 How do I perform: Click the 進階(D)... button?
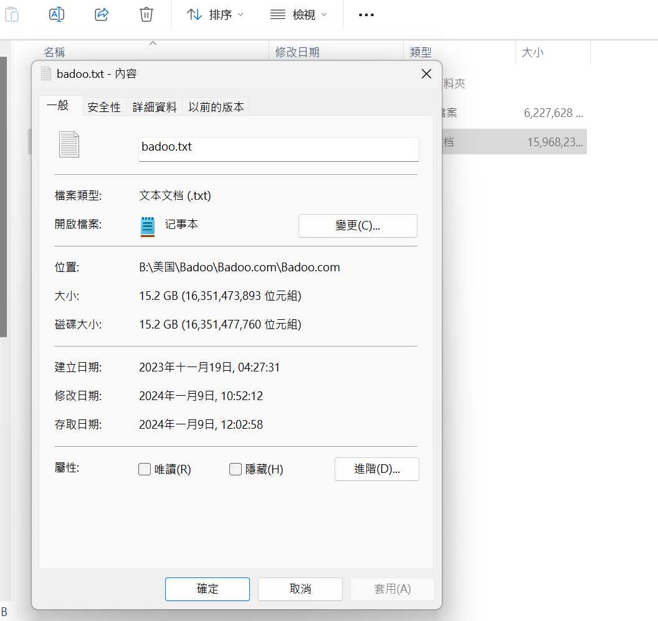[x=377, y=469]
